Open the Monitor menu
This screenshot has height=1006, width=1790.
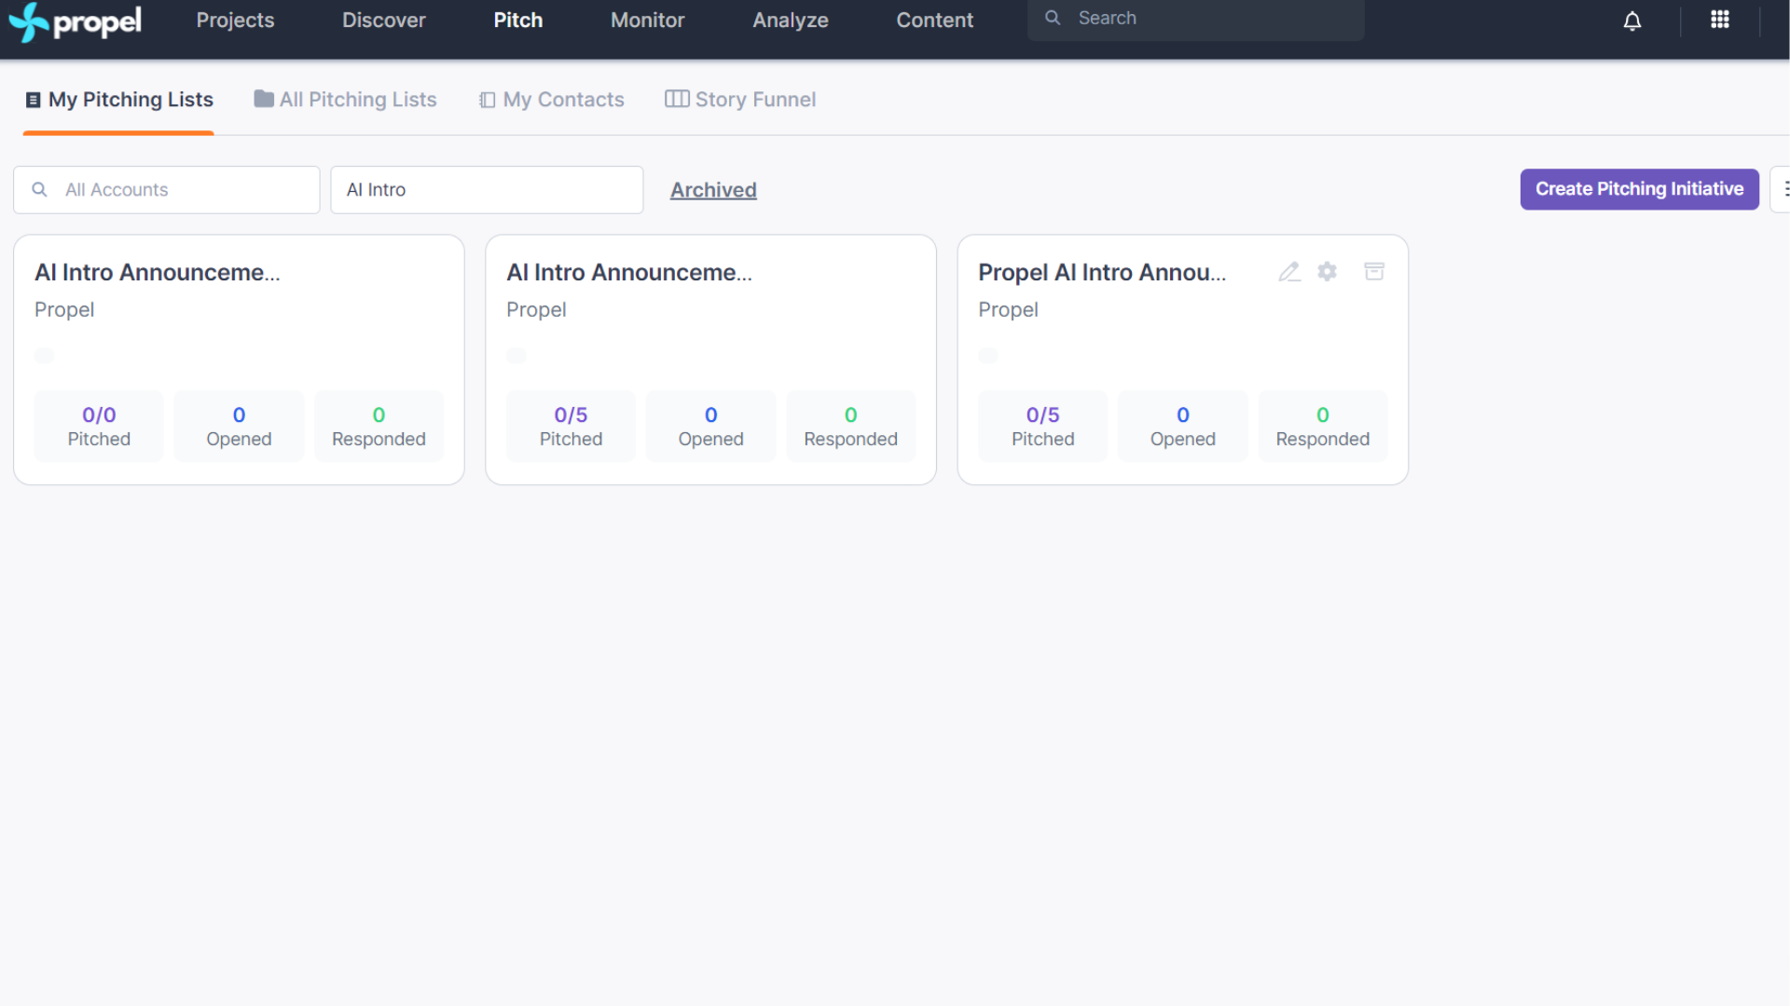tap(647, 20)
